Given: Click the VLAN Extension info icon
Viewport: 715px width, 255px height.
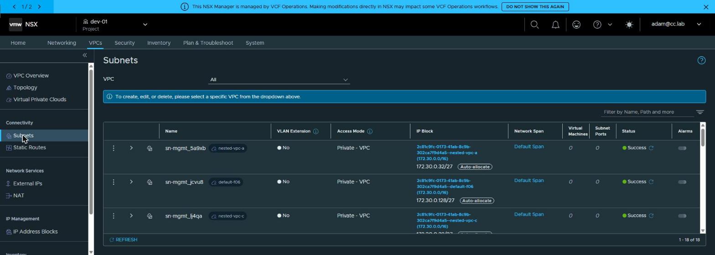Looking at the screenshot, I should tap(316, 131).
